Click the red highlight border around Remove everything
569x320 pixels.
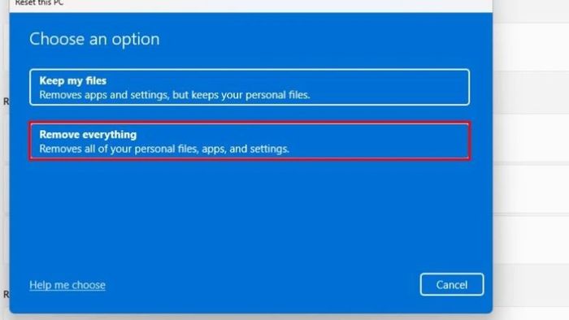[250, 122]
